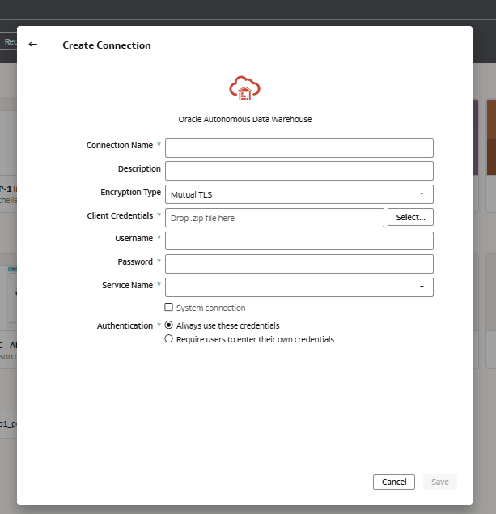Focus the Username input field
This screenshot has width=496, height=514.
tap(299, 241)
